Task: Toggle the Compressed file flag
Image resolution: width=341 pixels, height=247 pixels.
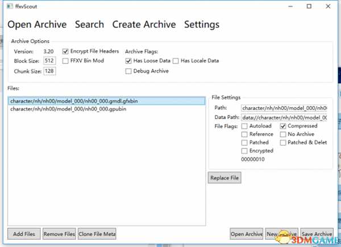Action: pos(284,126)
